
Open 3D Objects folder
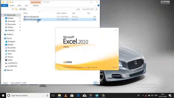pos(11,42)
